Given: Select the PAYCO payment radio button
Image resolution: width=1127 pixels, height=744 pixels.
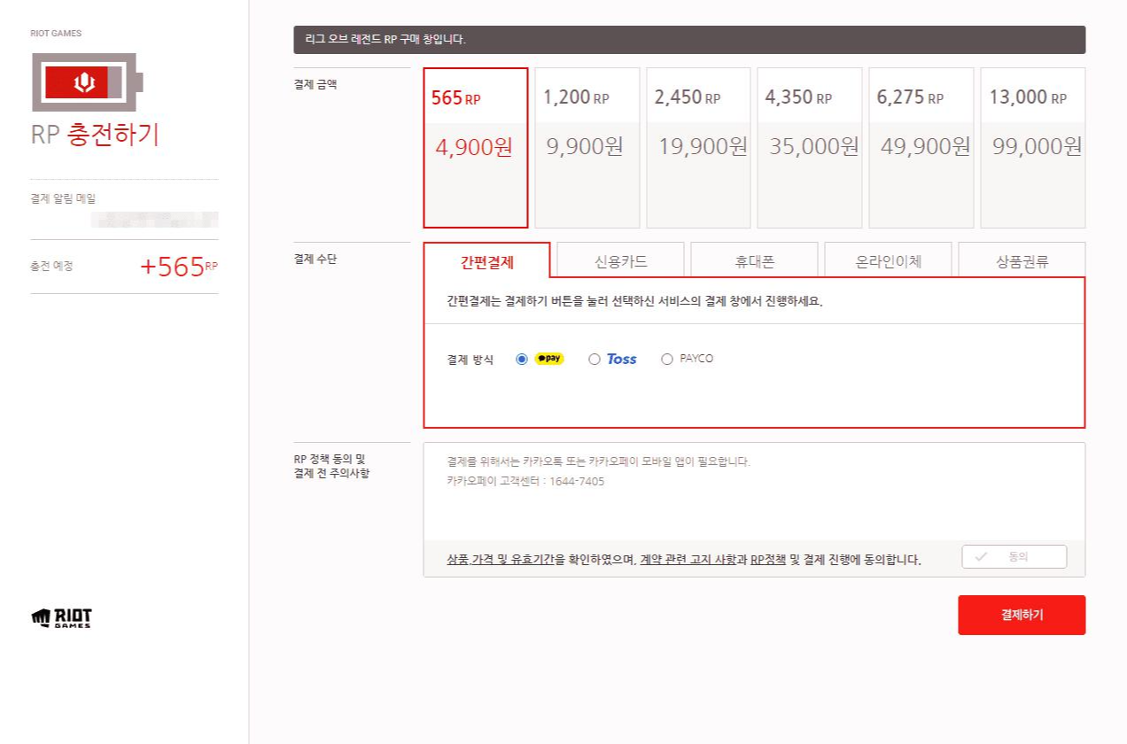Looking at the screenshot, I should coord(665,359).
